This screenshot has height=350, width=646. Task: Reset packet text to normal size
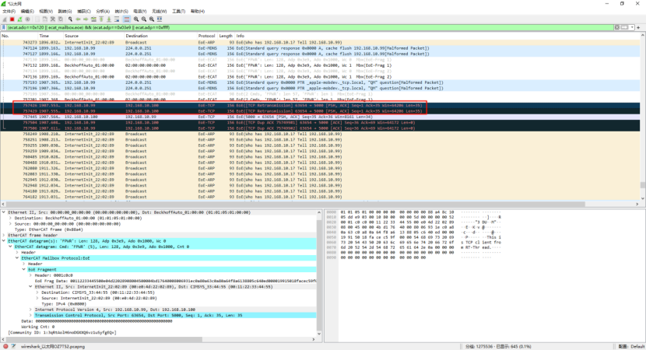(152, 19)
